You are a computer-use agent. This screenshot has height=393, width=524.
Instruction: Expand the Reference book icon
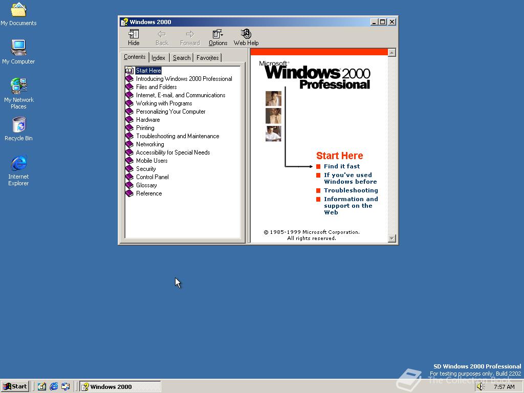coord(129,193)
